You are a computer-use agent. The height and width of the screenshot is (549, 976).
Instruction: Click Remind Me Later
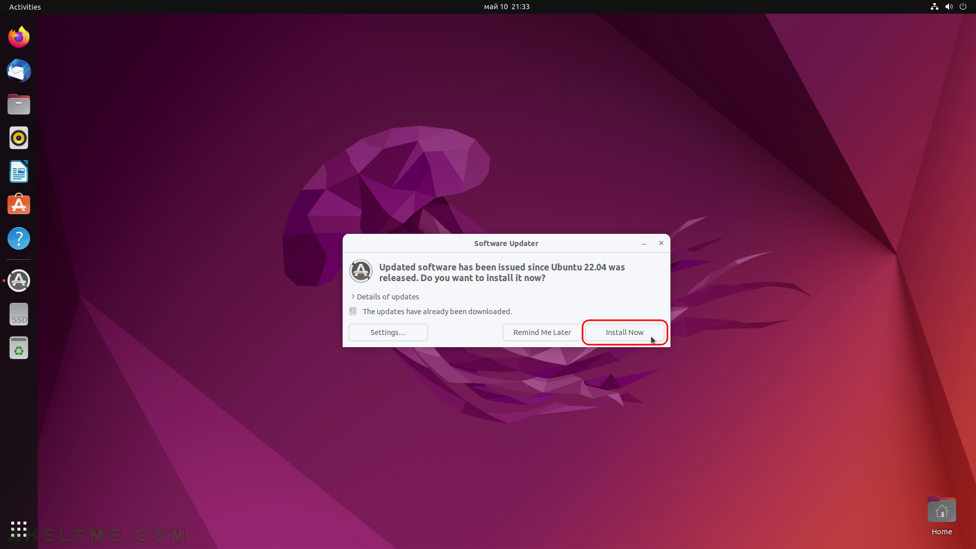pyautogui.click(x=542, y=332)
